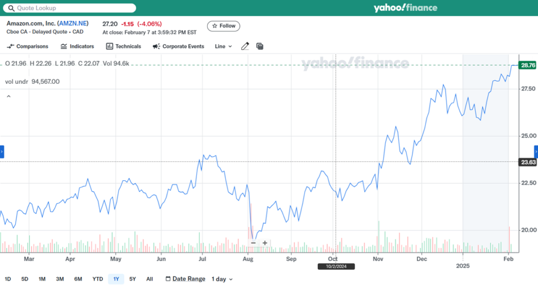Open the Indicators menu
The image size is (538, 285).
[77, 47]
